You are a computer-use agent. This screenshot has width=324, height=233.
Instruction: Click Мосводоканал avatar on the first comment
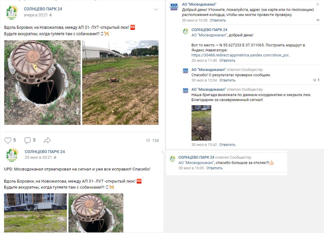174,7
